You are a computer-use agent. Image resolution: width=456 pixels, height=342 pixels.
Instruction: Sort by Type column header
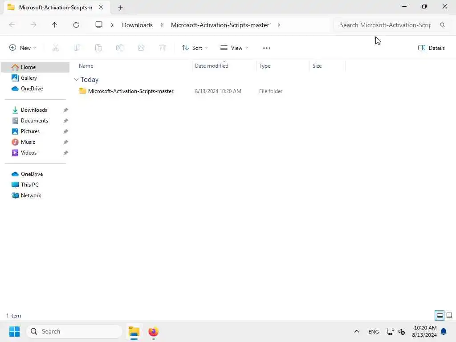(283, 66)
